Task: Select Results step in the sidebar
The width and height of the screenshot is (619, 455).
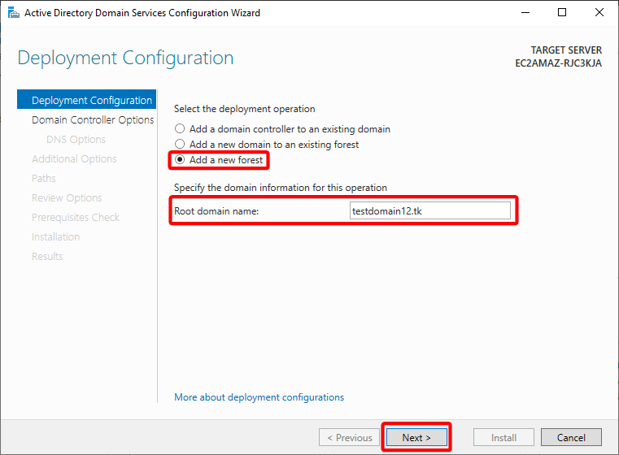Action: 47,256
